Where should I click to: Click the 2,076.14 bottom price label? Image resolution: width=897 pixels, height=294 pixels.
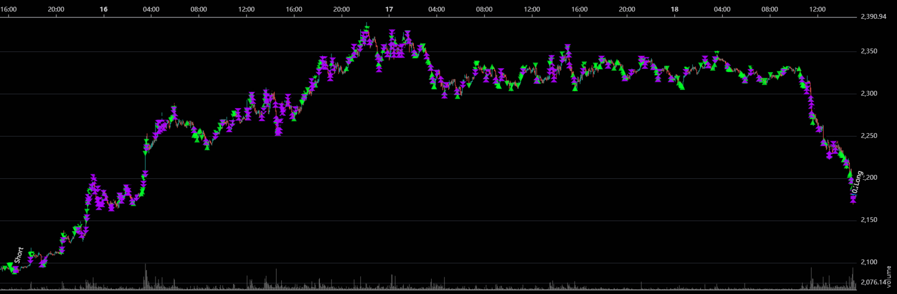click(872, 282)
